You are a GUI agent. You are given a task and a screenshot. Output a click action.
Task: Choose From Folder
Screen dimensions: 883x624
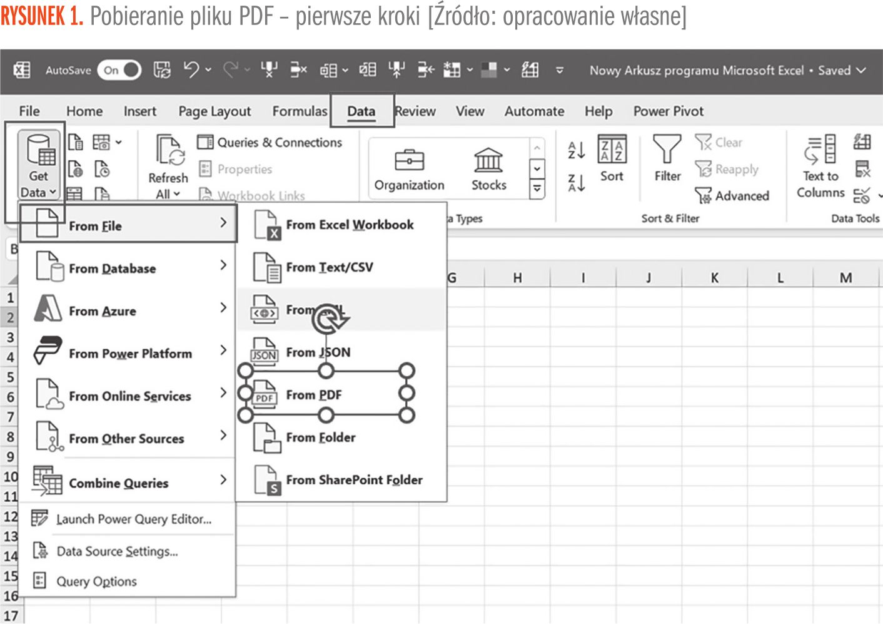(x=341, y=437)
